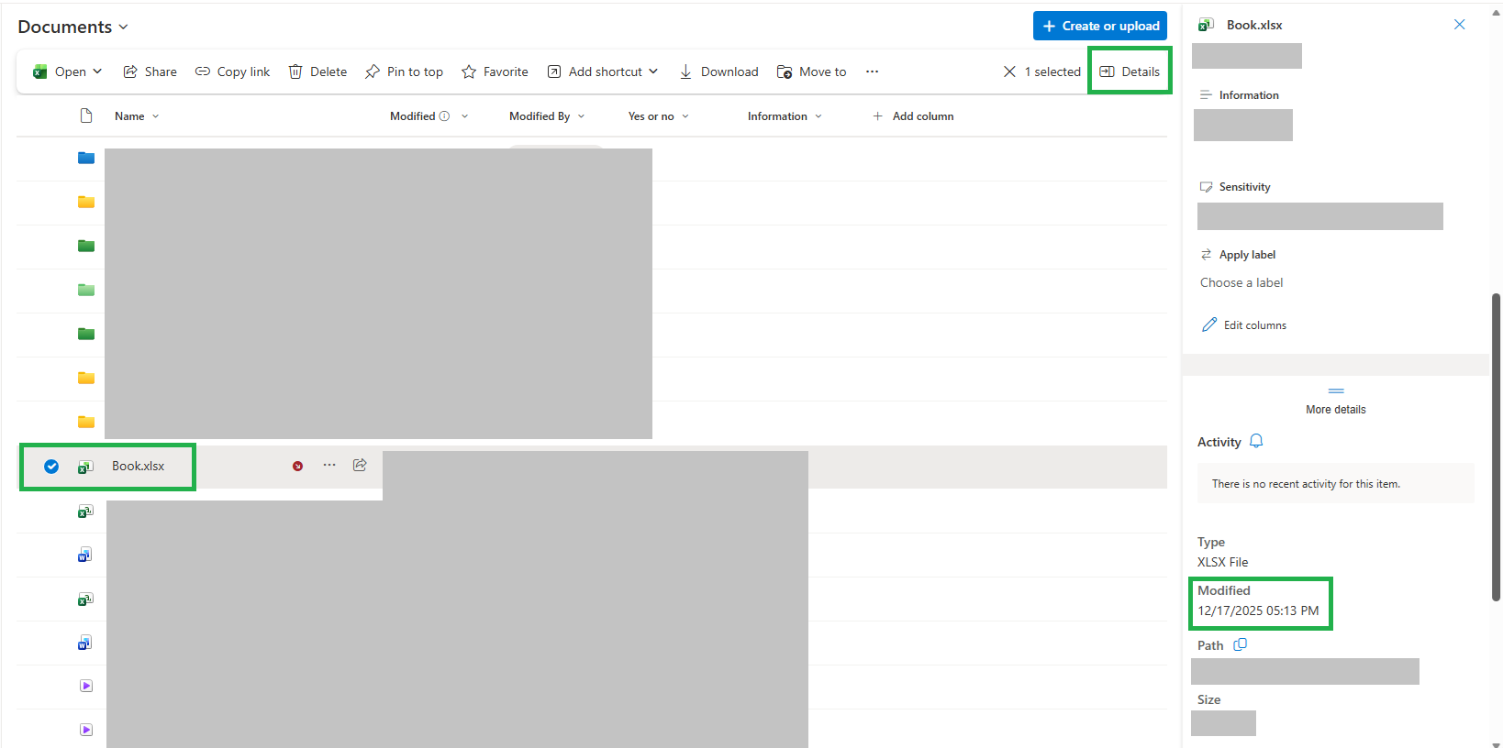Pin the selected file to top
Screen dimensions: 1503x748
[404, 71]
